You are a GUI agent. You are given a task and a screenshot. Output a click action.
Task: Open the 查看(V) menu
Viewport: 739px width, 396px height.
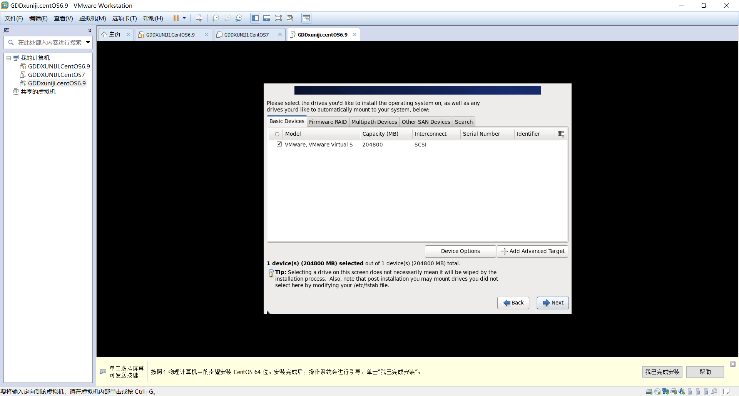(x=64, y=18)
